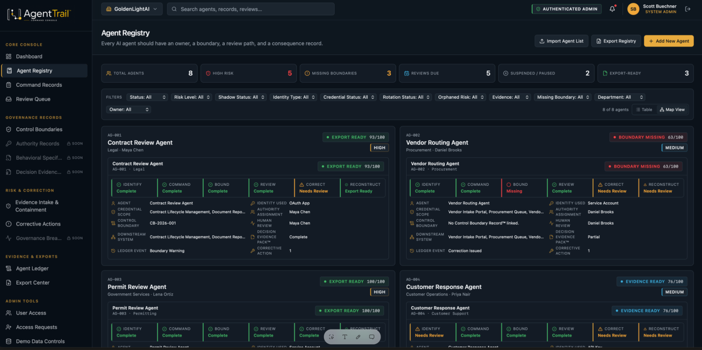Open the Vendor Routing Agent card title

coord(437,143)
